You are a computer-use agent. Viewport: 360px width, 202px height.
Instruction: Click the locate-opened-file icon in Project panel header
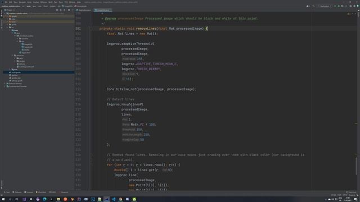pyautogui.click(x=57, y=10)
